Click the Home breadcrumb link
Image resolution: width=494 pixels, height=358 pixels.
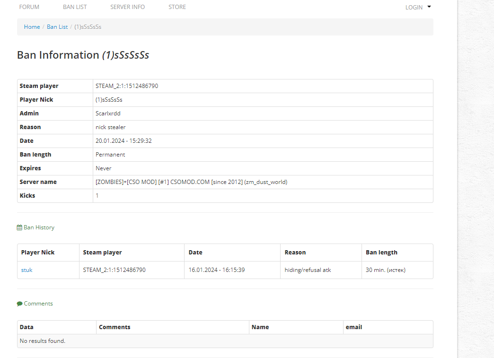coord(32,27)
